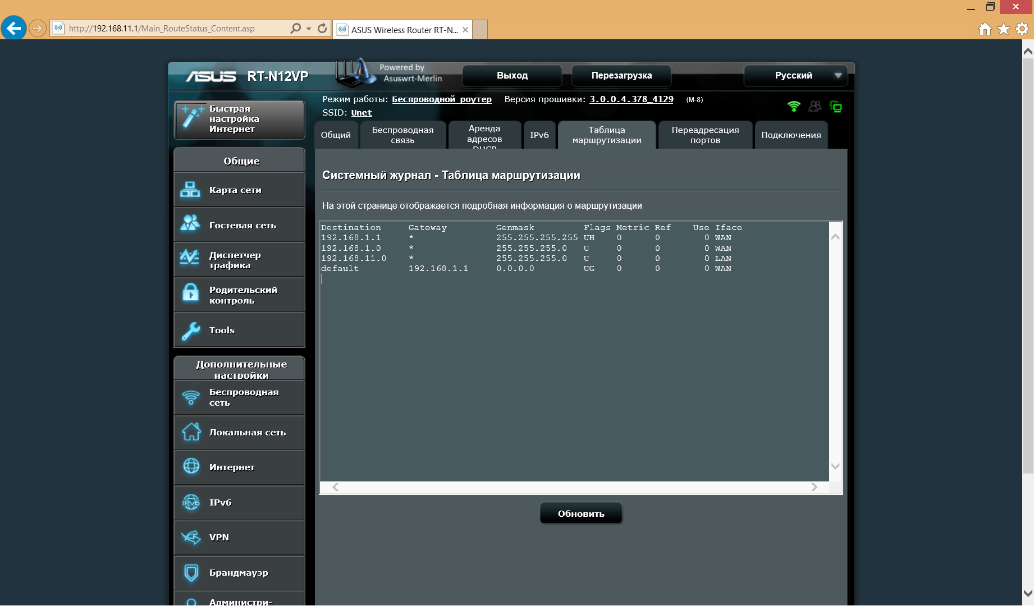Open the Unet SSID link

[362, 113]
